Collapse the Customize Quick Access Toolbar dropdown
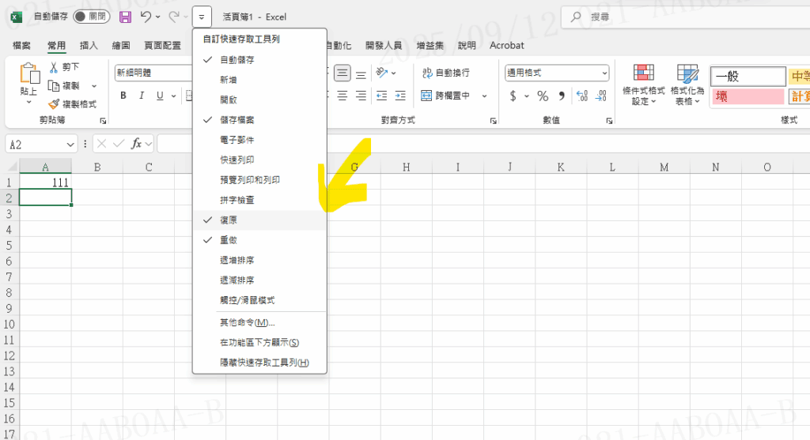The width and height of the screenshot is (810, 440). click(x=202, y=17)
